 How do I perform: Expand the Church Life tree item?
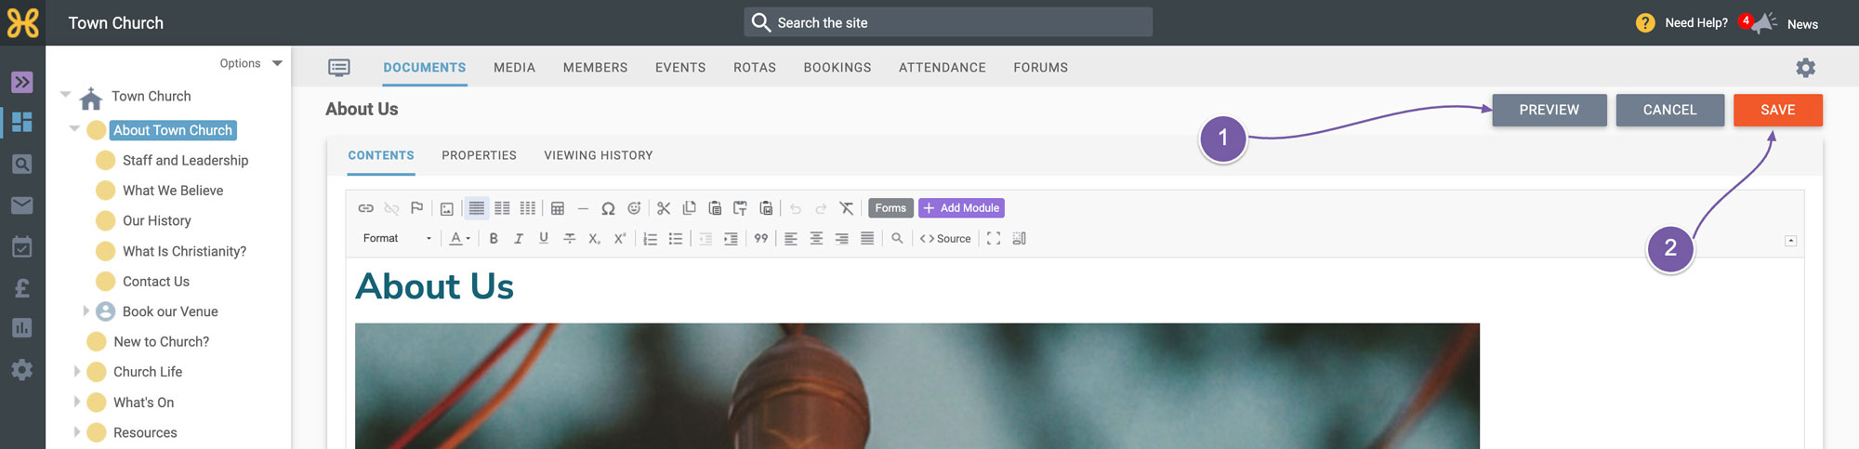tap(76, 372)
